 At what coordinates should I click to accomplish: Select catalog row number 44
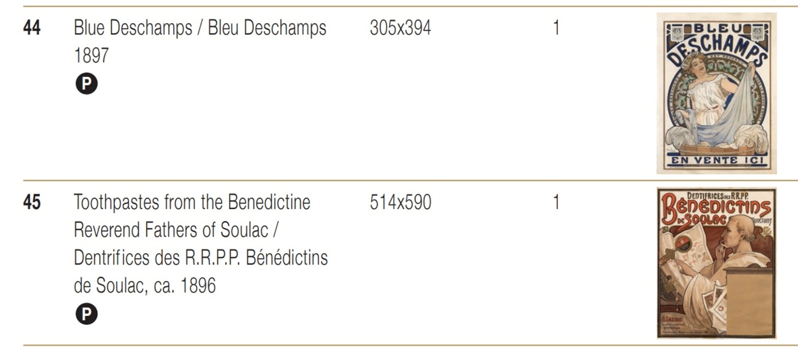[x=32, y=28]
